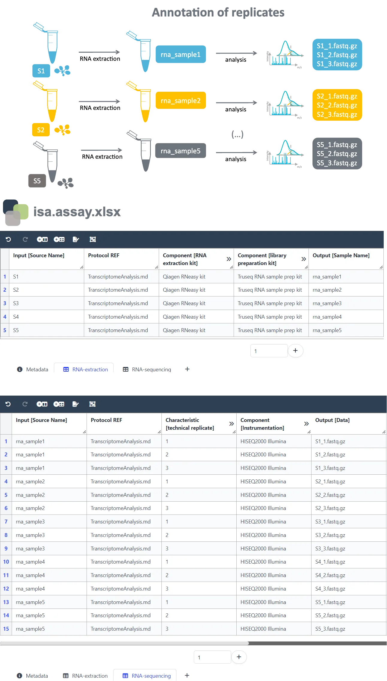Expand Characteristic [technical replicate] column chevron

(232, 424)
